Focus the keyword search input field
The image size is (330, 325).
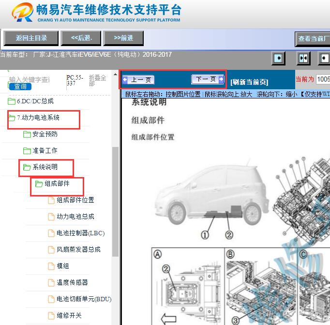(30, 80)
